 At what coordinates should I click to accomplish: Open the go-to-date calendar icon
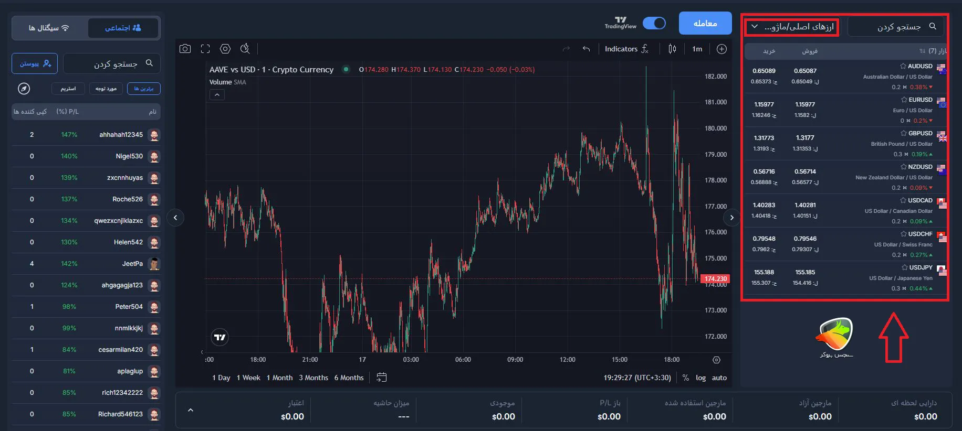coord(382,378)
